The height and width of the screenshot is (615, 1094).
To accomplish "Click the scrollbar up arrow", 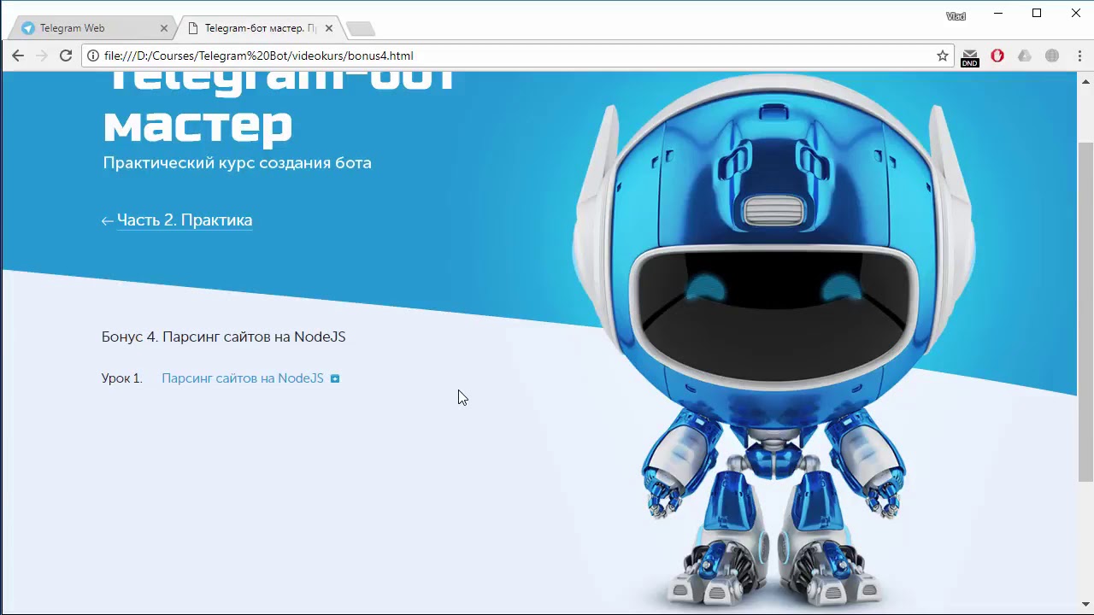I will (1085, 80).
